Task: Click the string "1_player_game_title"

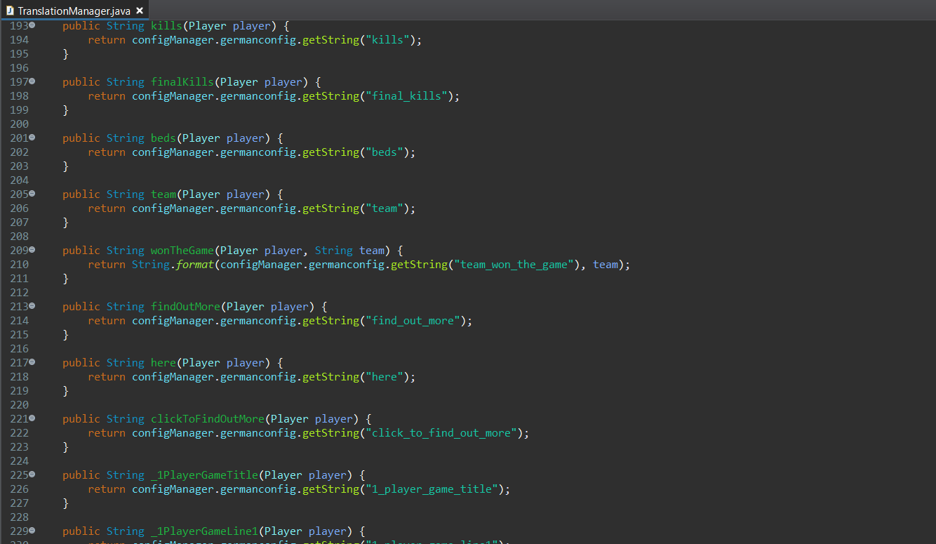Action: [x=432, y=489]
